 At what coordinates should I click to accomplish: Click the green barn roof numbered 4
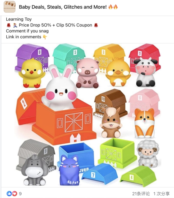[138, 176]
